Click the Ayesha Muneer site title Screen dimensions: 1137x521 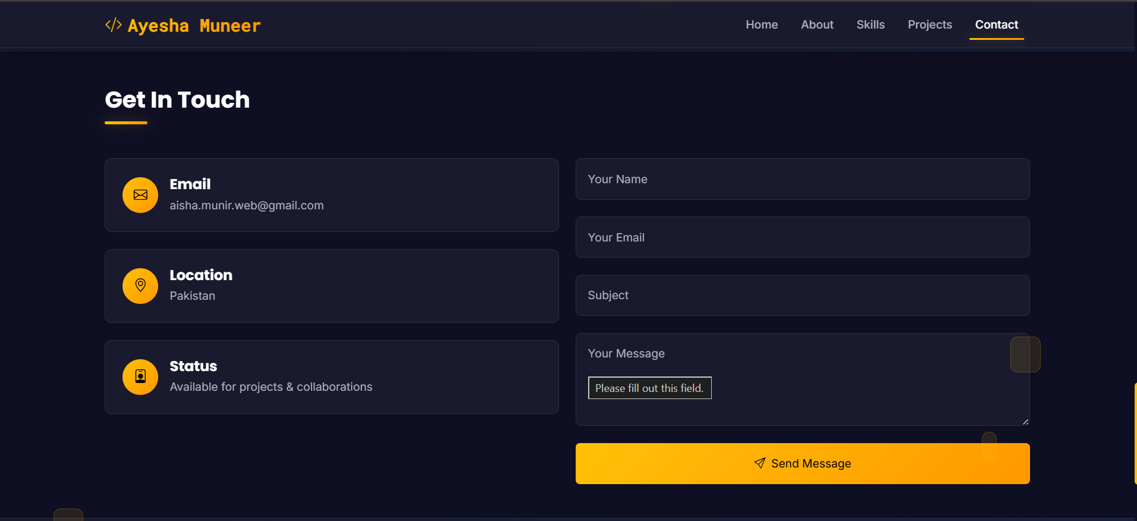pyautogui.click(x=194, y=26)
